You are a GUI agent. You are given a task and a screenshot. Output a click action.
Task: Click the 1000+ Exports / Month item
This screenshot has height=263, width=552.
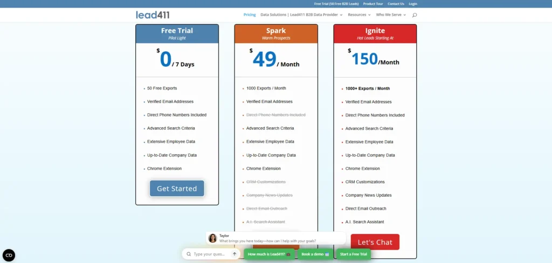[x=368, y=88]
